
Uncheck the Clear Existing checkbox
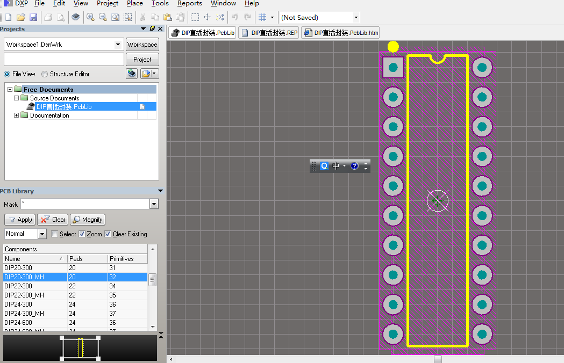tap(108, 234)
